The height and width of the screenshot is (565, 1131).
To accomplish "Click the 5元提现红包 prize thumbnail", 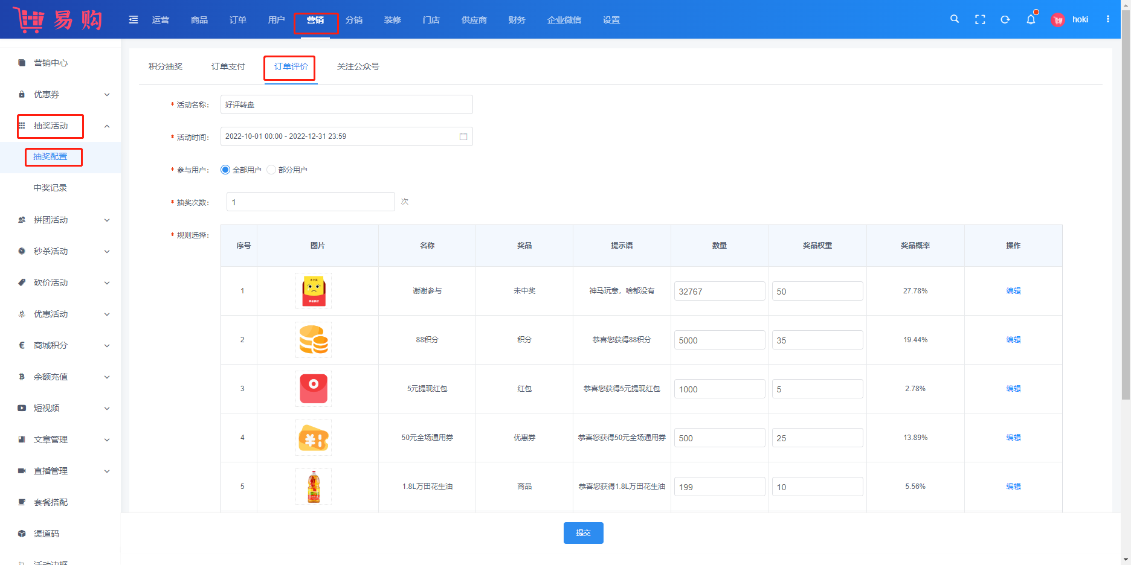I will [x=314, y=389].
